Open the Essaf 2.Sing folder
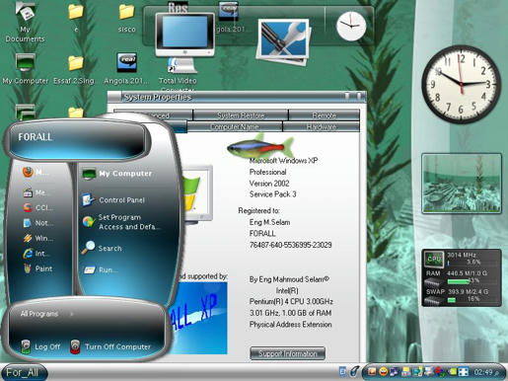 pyautogui.click(x=74, y=70)
